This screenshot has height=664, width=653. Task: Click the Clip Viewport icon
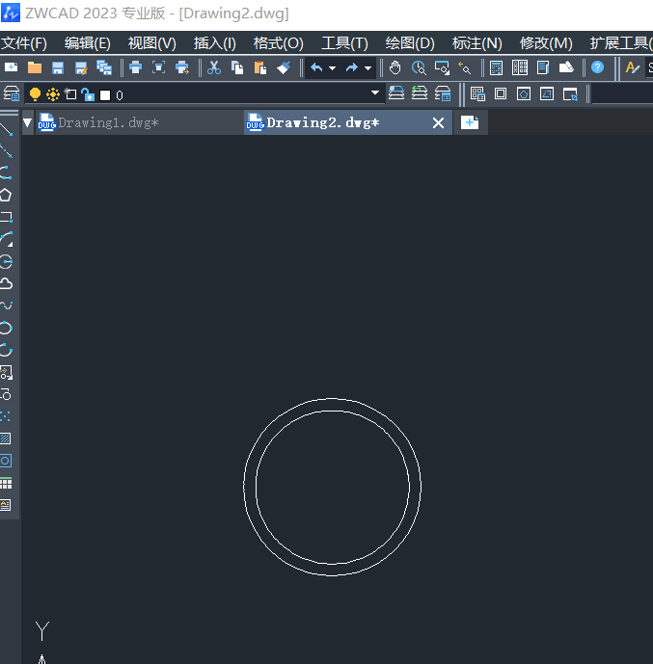pyautogui.click(x=570, y=94)
